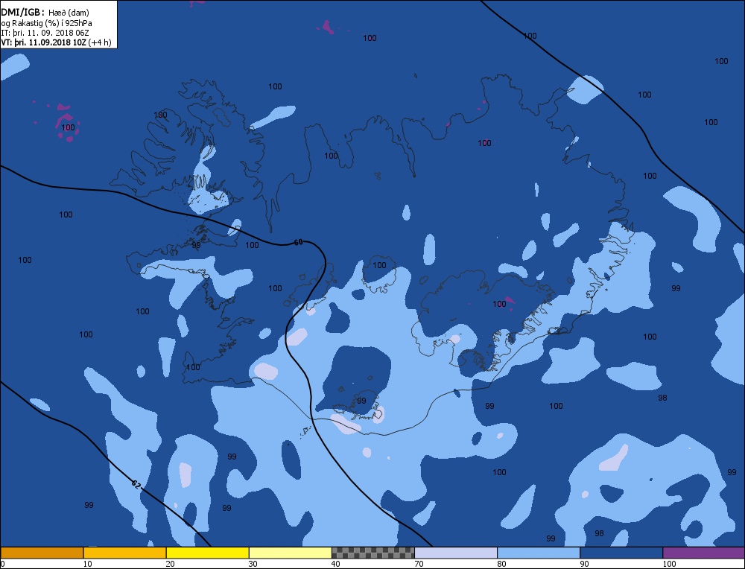Select the 'IT: þri. 11. 09. 2018 06Z' line

point(45,33)
